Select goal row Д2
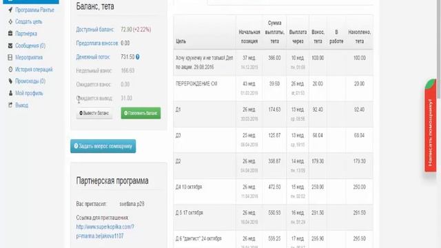 [274, 166]
